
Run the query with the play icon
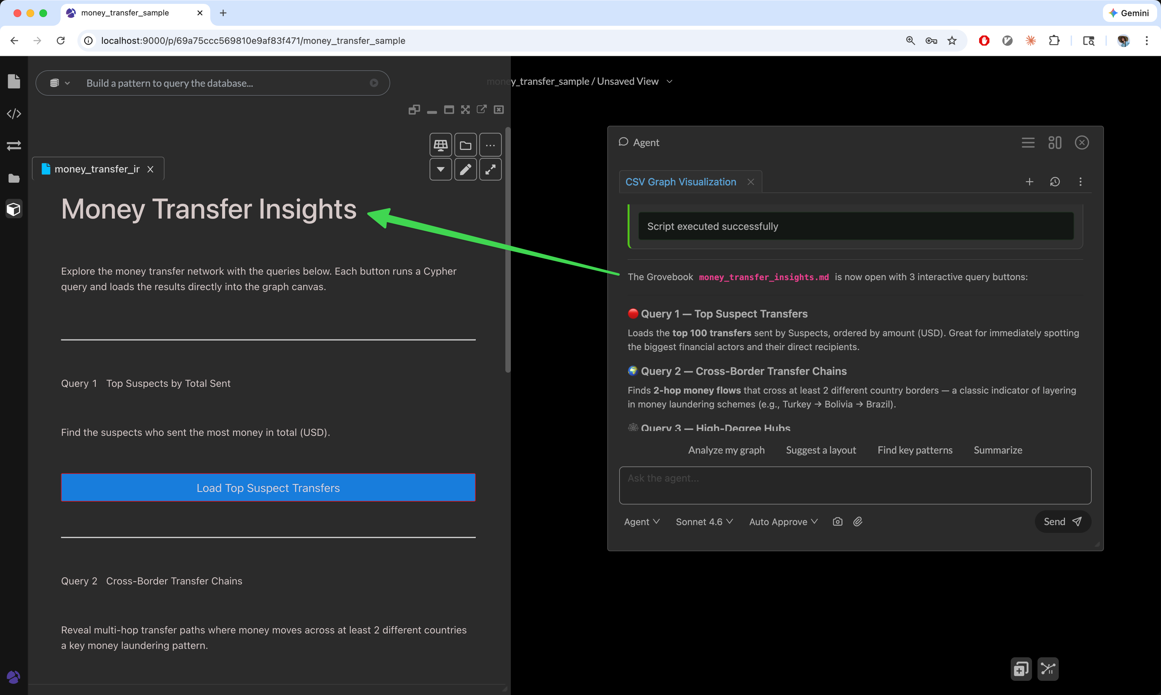pyautogui.click(x=374, y=83)
